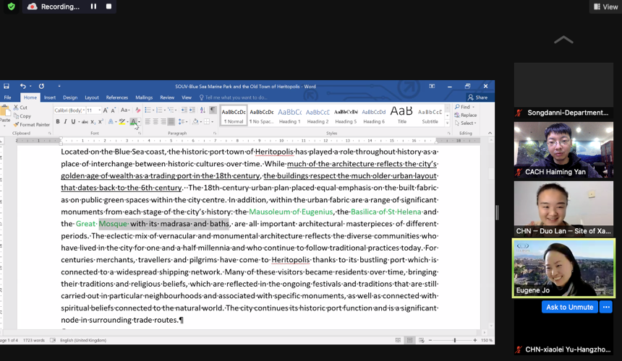Open the Borders dropdown arrow
This screenshot has width=622, height=361.
[x=212, y=121]
